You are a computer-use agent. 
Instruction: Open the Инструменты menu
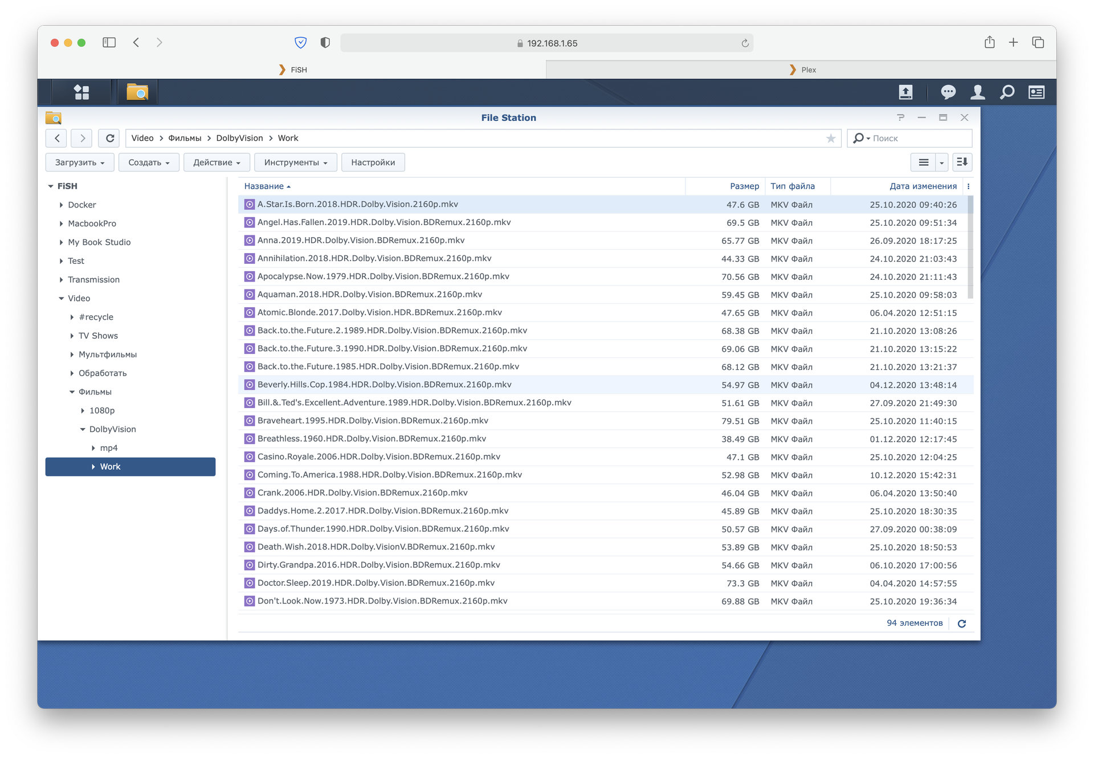pos(295,162)
